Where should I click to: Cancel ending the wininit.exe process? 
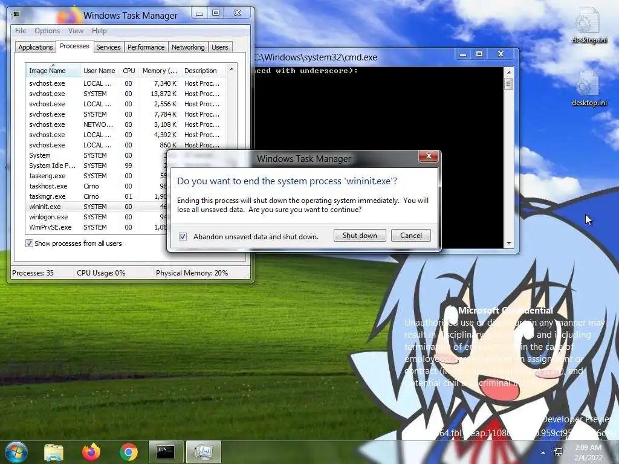410,236
